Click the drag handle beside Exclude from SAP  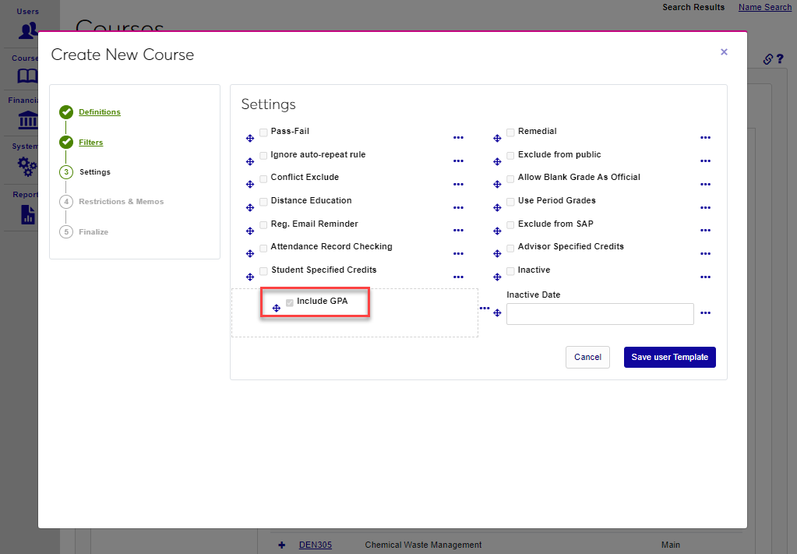497,231
